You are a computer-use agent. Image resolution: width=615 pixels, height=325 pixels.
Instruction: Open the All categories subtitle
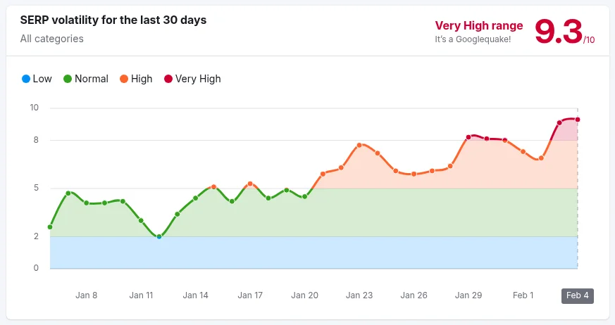point(51,39)
